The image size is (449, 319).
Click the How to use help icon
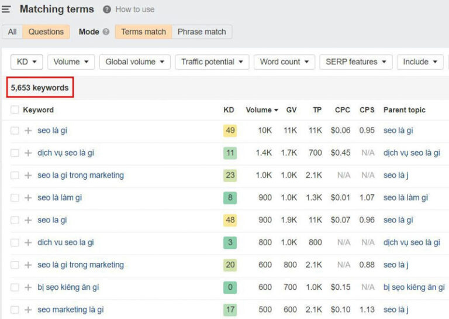coord(107,9)
